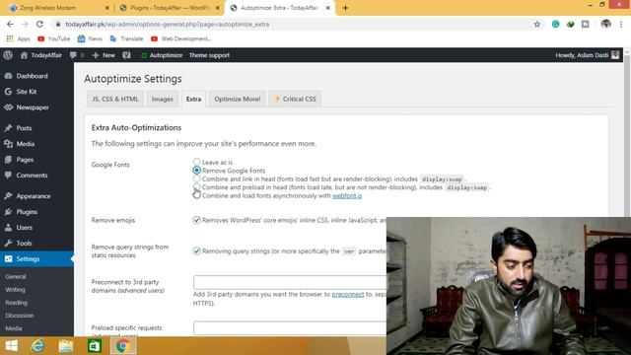Switch to JS, CSS & HTML tab
Screen dimensions: 631x355
115,99
